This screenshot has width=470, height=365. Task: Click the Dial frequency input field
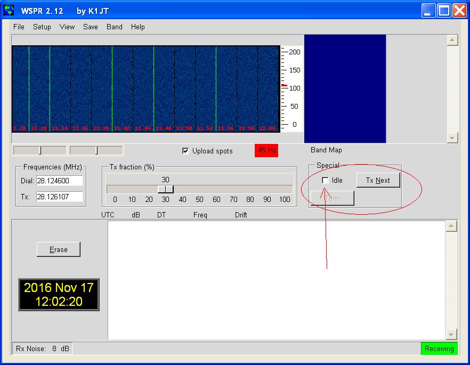point(59,181)
